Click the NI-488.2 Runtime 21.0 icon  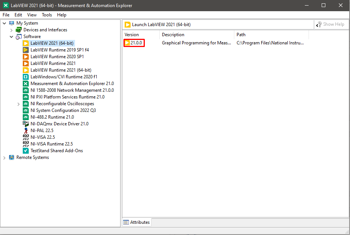coord(26,117)
